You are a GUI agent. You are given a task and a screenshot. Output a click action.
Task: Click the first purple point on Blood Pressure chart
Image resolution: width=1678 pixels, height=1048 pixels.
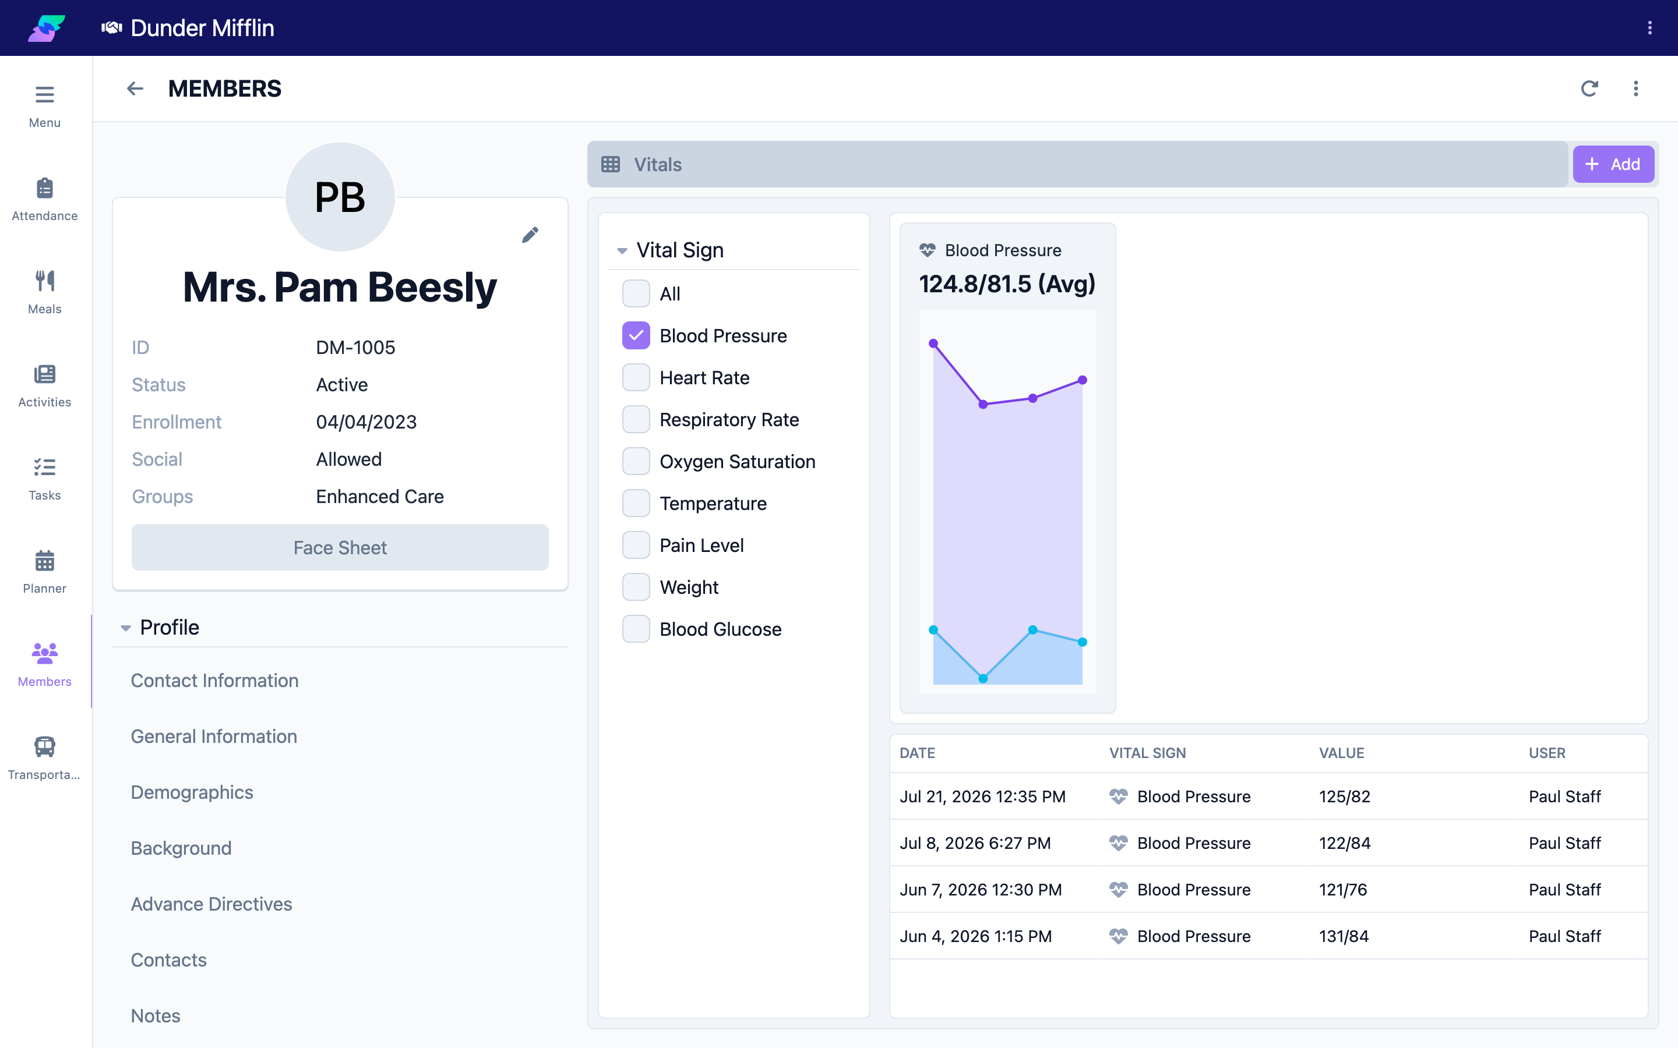click(933, 344)
